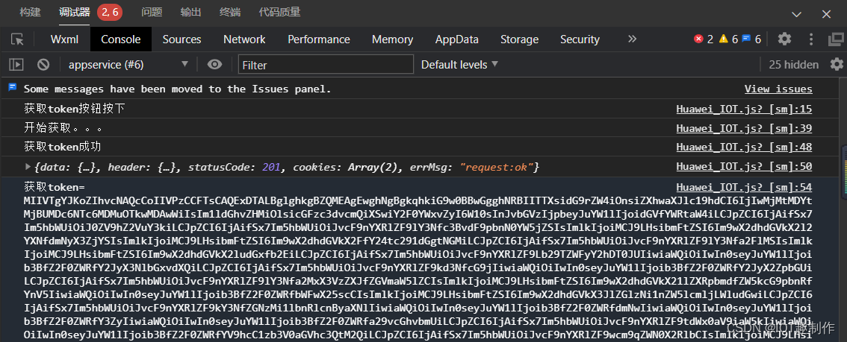
Task: Toggle the console sidebar panel icon
Action: coord(16,65)
